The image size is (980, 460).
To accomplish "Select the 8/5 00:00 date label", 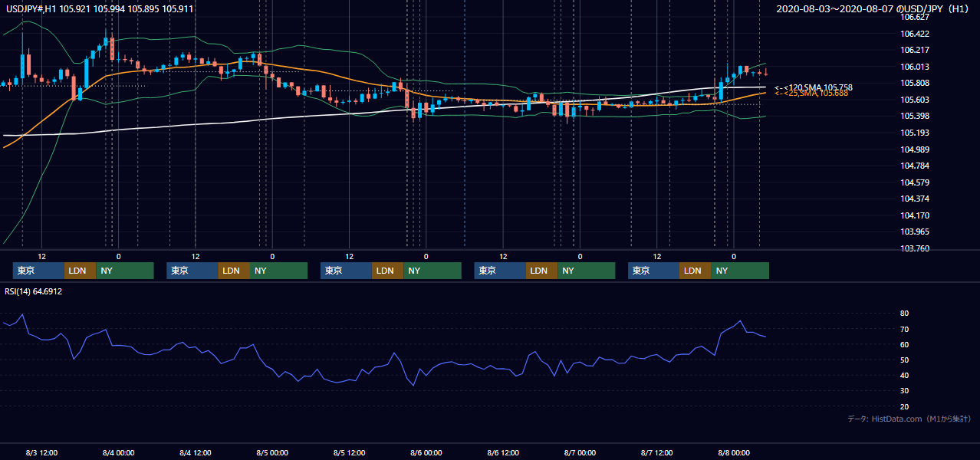I will pyautogui.click(x=271, y=452).
